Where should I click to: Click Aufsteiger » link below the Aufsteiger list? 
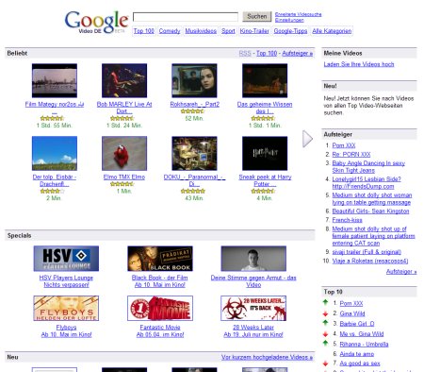click(x=401, y=271)
